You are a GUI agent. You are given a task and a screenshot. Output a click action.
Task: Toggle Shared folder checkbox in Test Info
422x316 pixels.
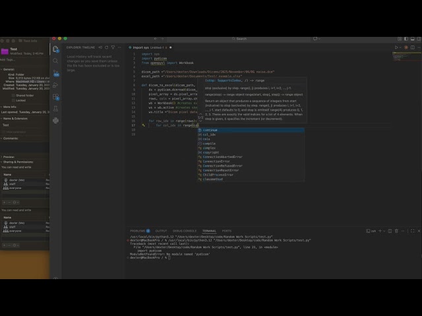13,95
